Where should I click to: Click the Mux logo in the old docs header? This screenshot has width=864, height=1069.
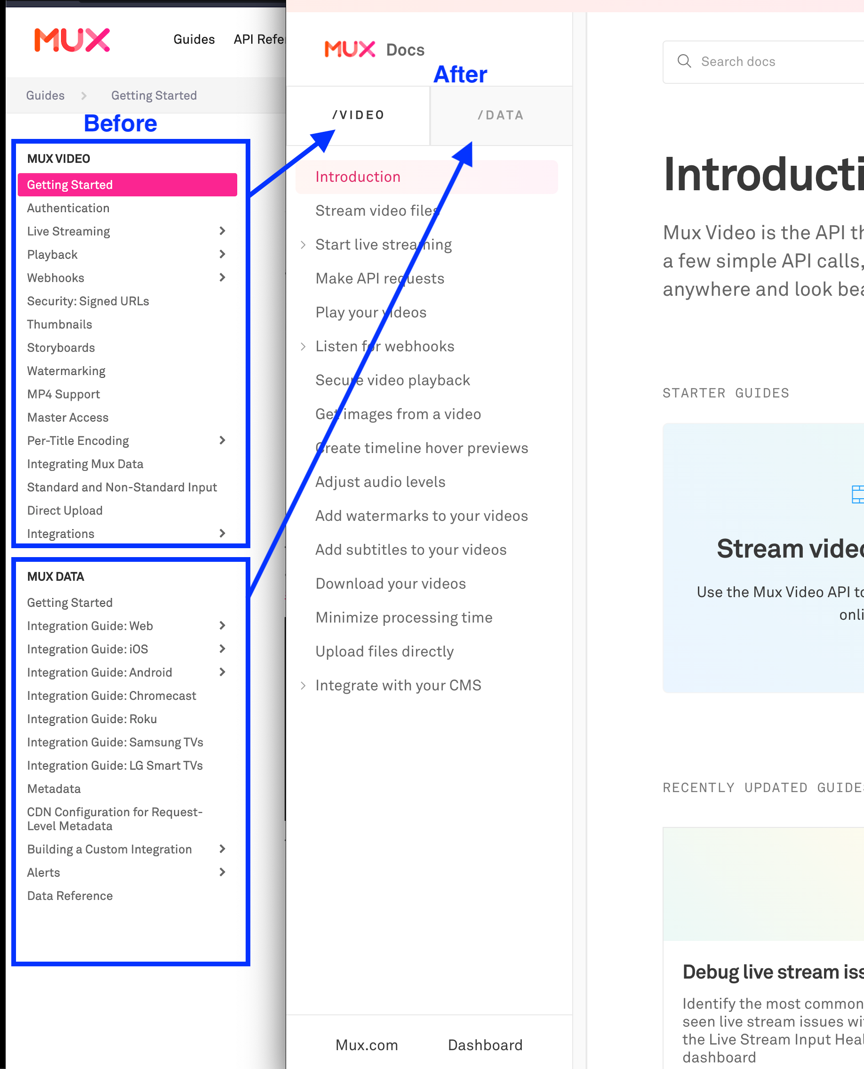(72, 40)
